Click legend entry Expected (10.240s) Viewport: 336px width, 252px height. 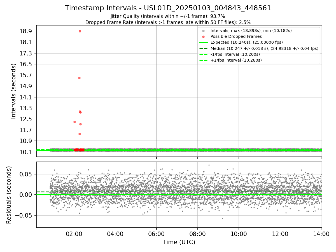246,42
